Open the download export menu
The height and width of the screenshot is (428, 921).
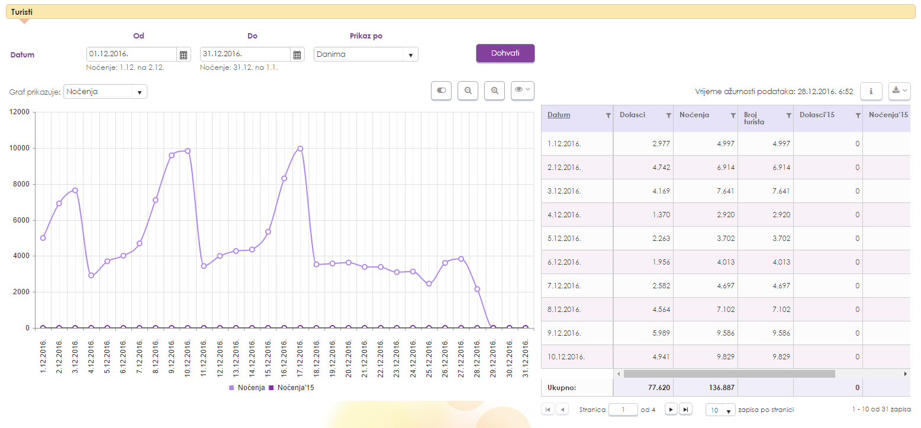tap(899, 91)
